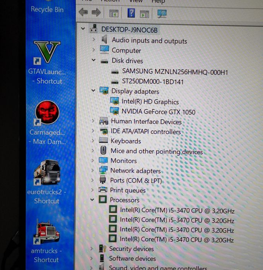Select the Keyboards label
Viewport: 263px width, 270px height.
coord(126,141)
